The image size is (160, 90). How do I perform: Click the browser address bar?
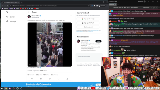[49, 6]
